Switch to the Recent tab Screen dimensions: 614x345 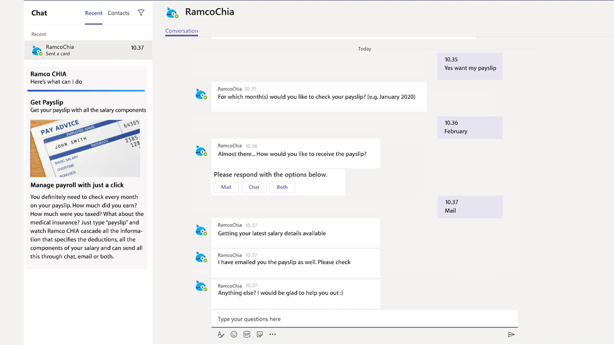pos(93,13)
